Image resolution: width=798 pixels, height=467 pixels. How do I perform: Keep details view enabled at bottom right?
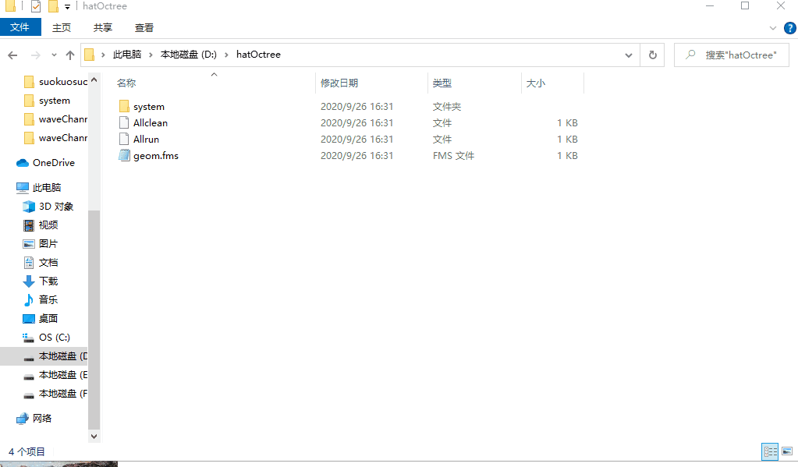(770, 451)
